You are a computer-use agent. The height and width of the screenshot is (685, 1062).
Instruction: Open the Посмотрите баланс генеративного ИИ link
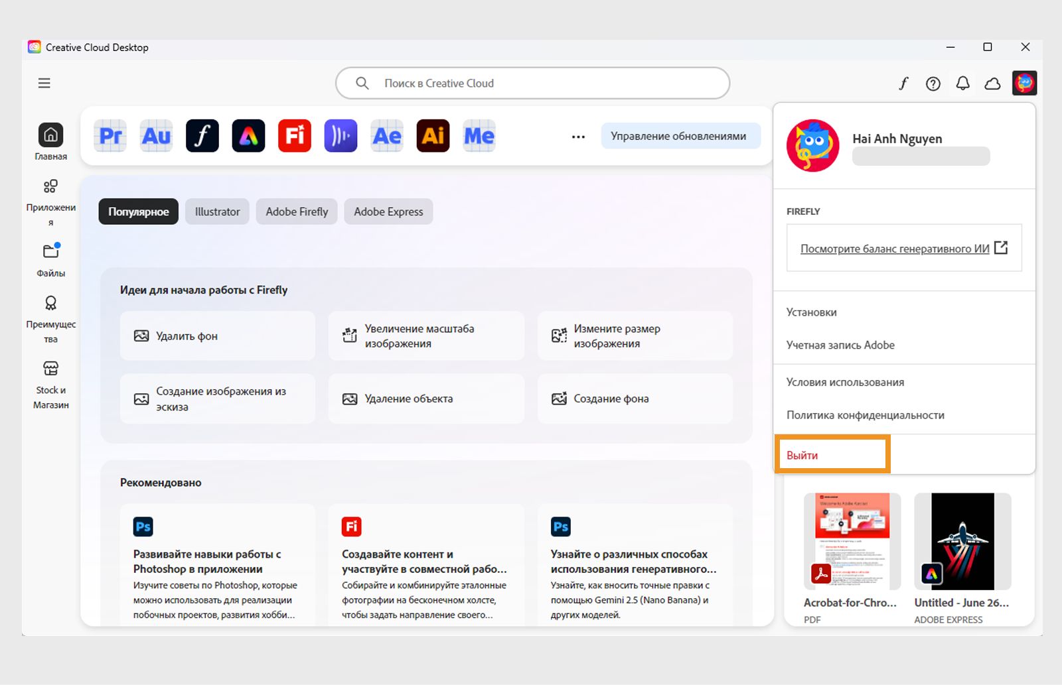tap(904, 249)
